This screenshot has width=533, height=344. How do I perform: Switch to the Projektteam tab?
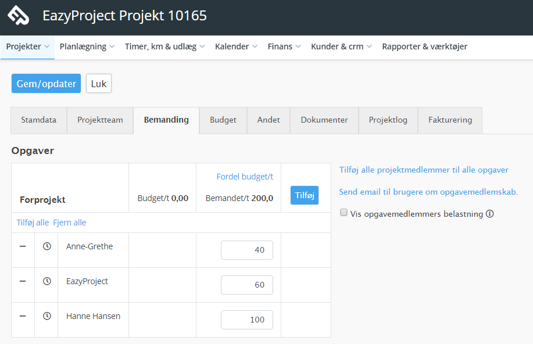point(100,120)
